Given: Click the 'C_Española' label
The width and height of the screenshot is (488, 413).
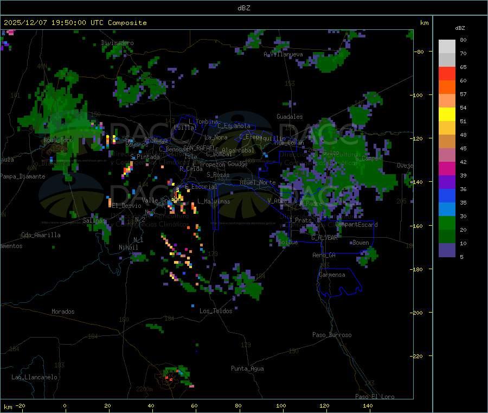Looking at the screenshot, I should (234, 126).
